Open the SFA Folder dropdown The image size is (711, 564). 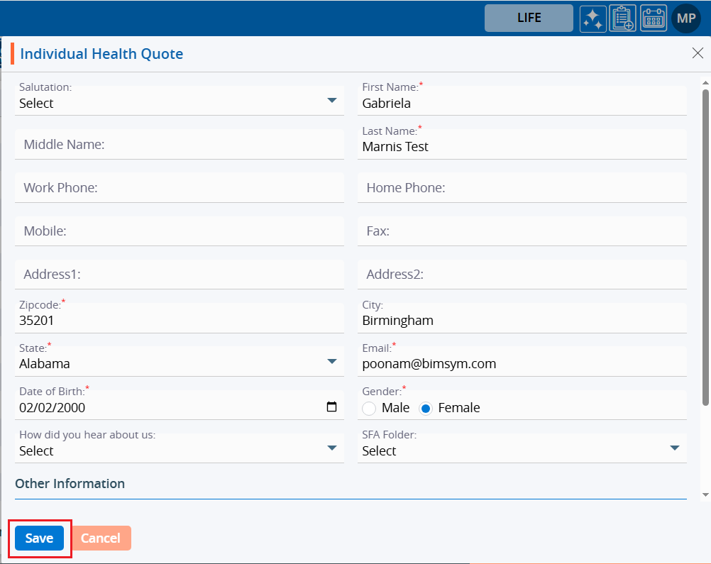[x=674, y=448]
